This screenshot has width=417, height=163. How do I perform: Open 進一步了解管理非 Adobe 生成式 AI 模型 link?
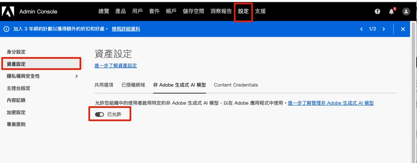coord(331,103)
